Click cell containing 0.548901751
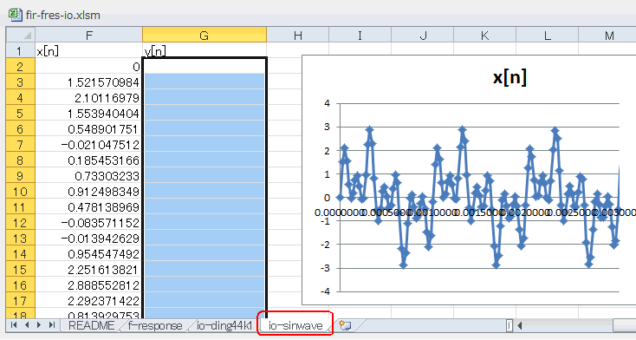The height and width of the screenshot is (340, 636). tap(89, 129)
